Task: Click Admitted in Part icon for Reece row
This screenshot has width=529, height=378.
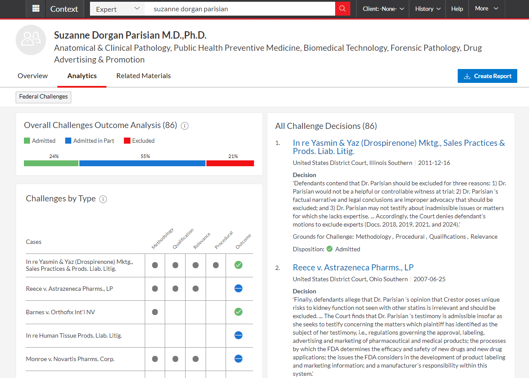Action: (x=238, y=288)
